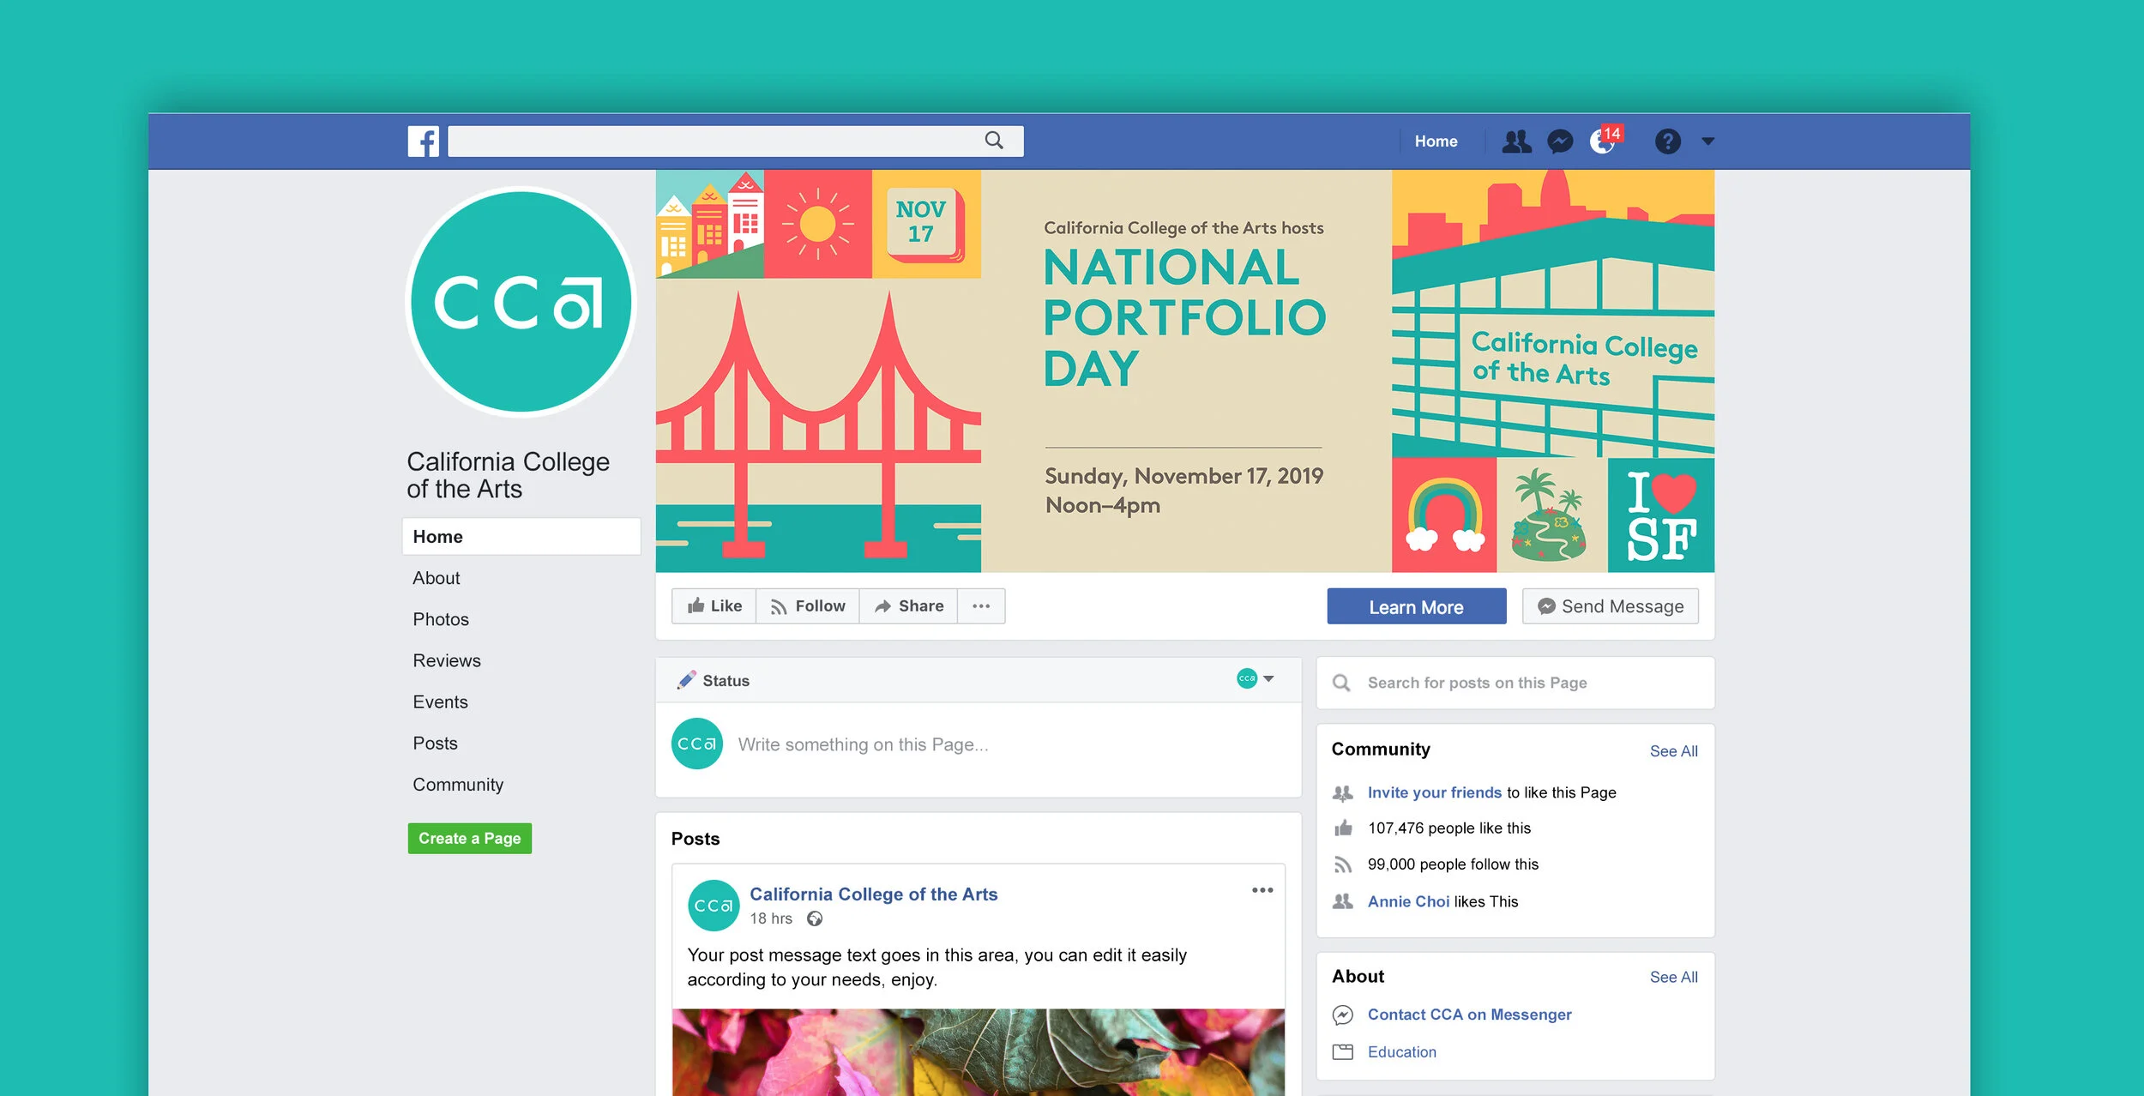
Task: Click See All in About panel
Action: point(1673,978)
